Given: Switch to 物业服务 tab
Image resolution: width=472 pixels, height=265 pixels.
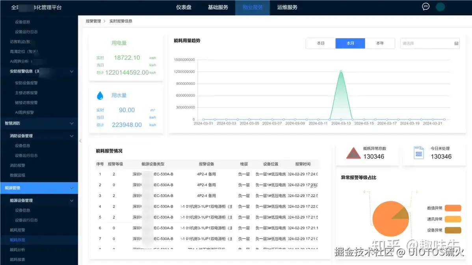Looking at the screenshot, I should point(252,7).
